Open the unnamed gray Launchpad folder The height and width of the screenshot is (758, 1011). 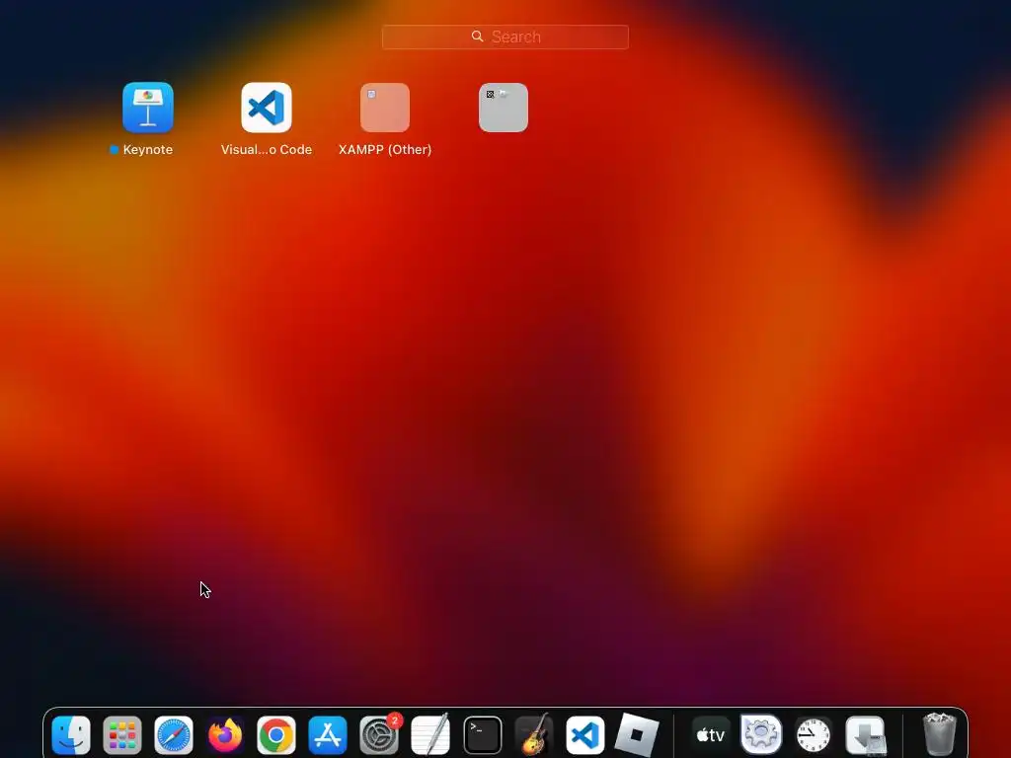[x=504, y=107]
